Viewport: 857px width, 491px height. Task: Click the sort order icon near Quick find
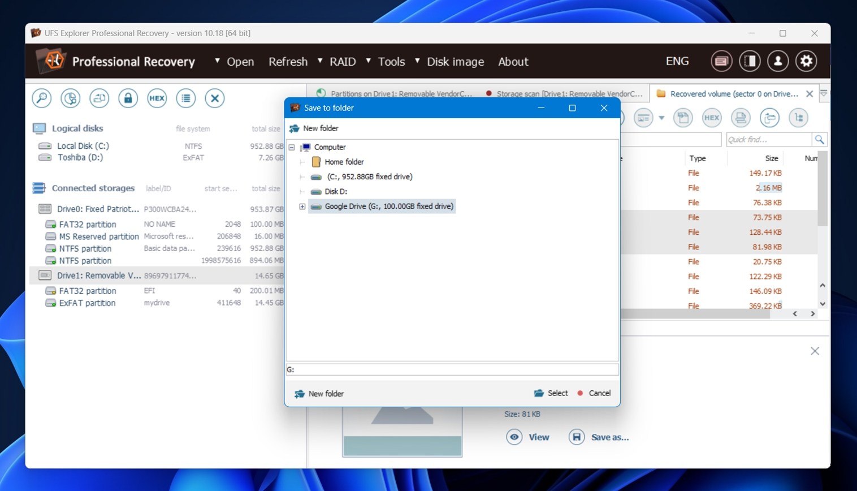(x=799, y=118)
